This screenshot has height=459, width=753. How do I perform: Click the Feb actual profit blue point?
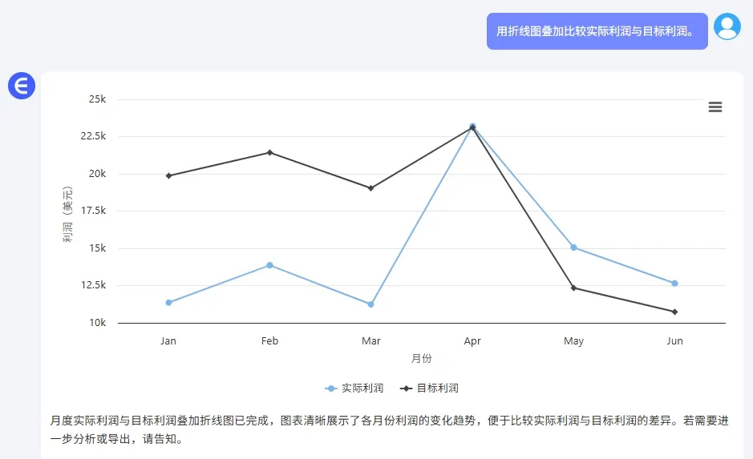coord(270,265)
